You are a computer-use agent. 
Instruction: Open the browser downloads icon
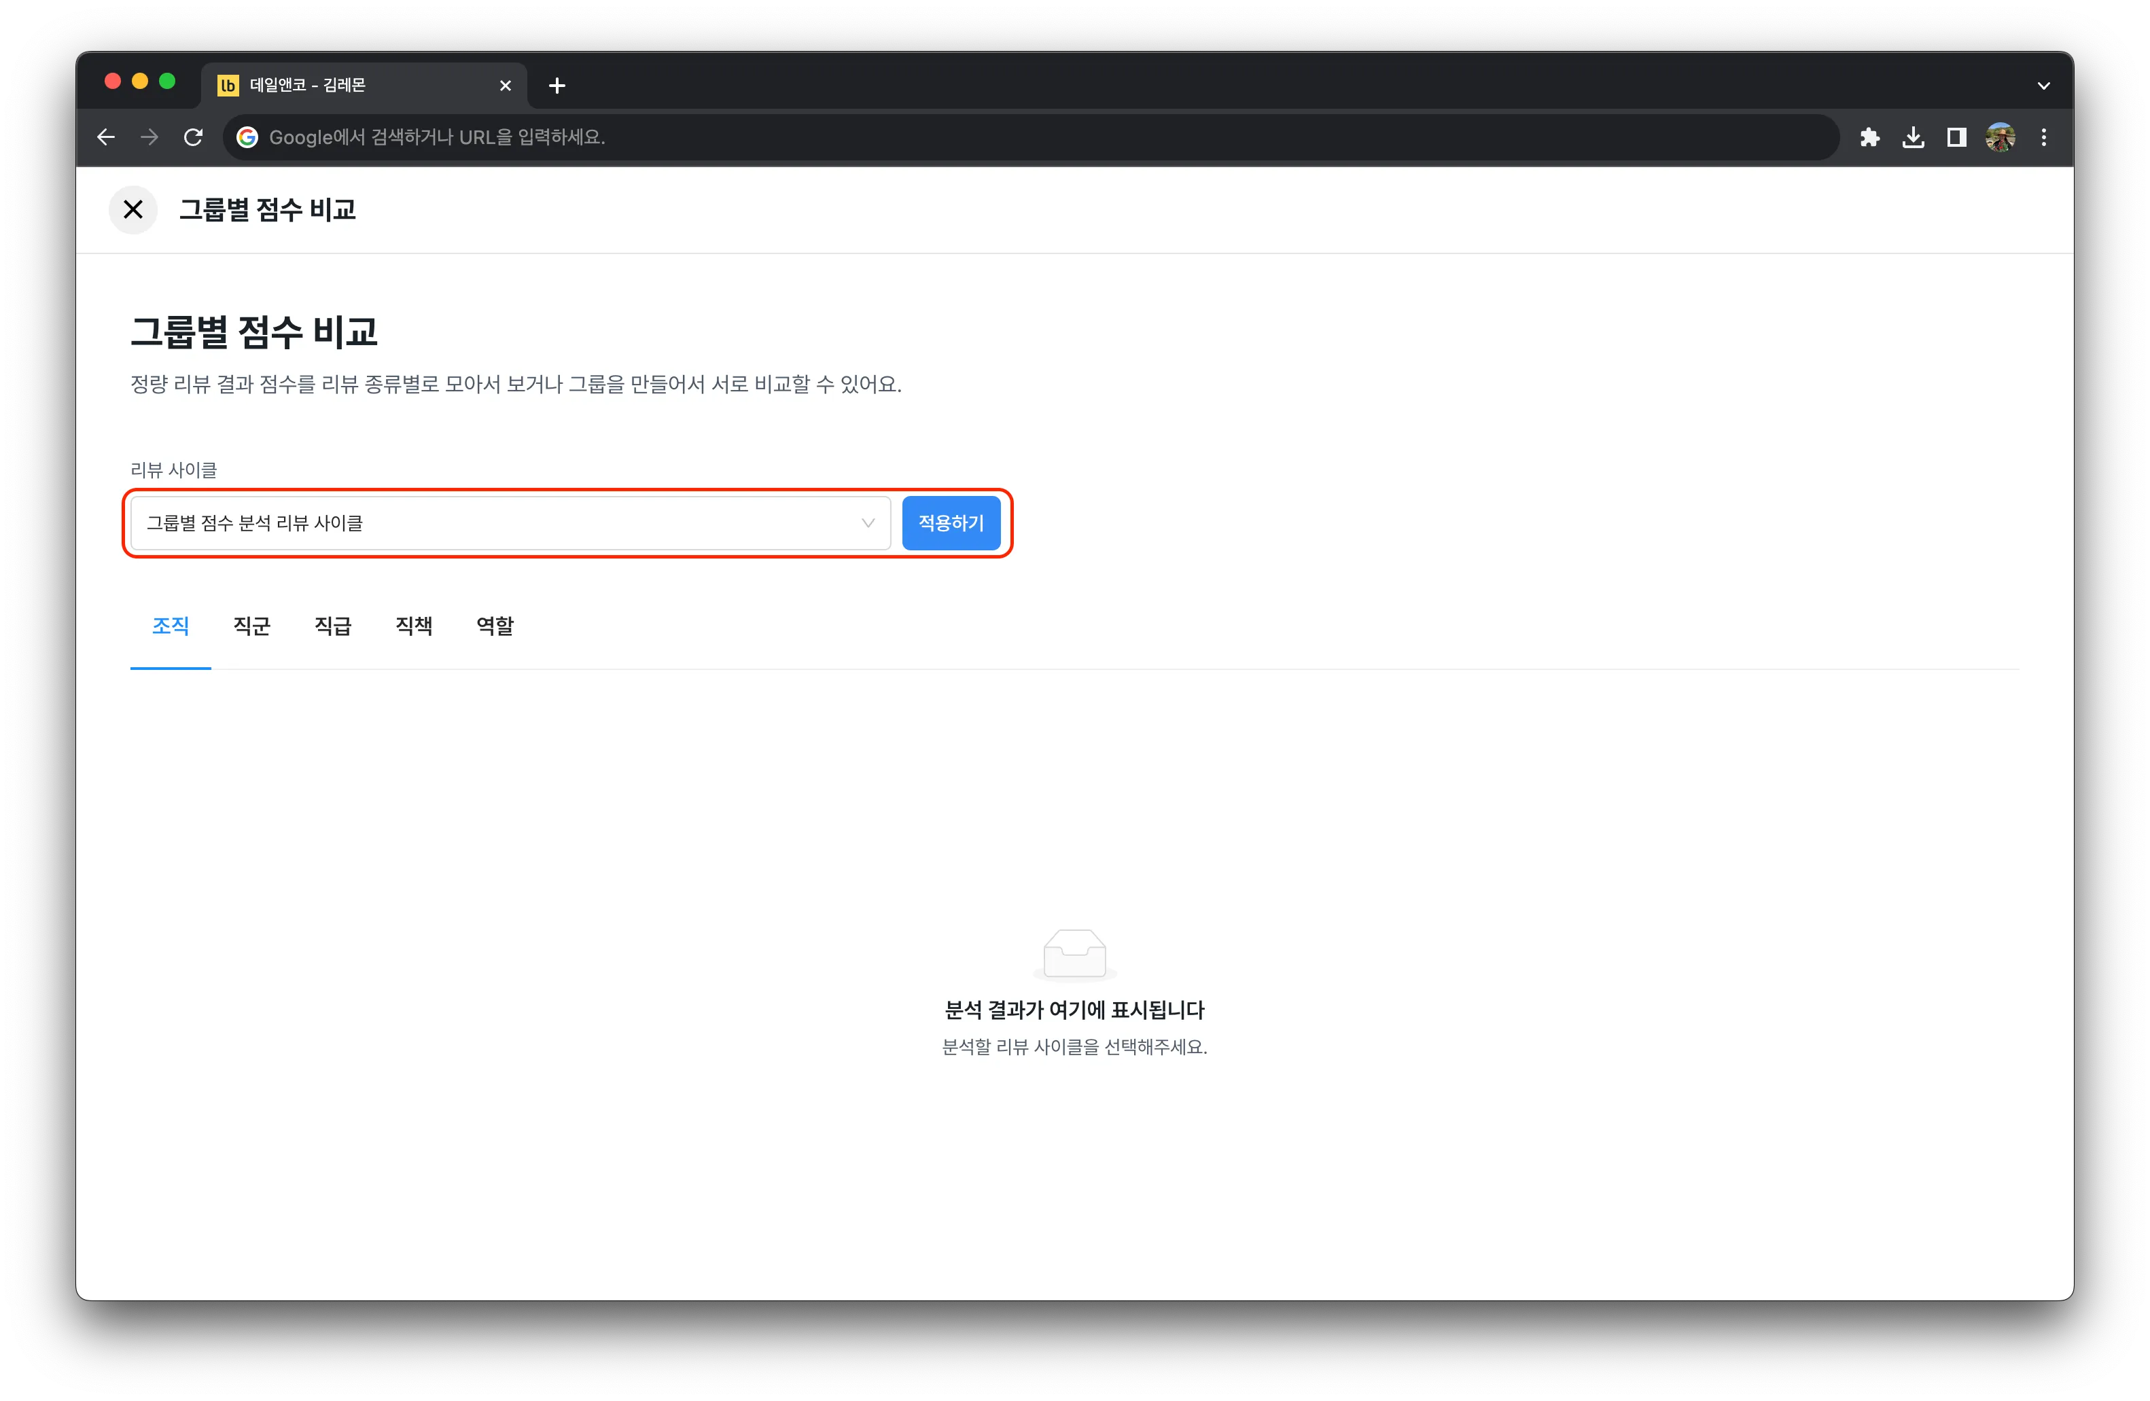1912,137
